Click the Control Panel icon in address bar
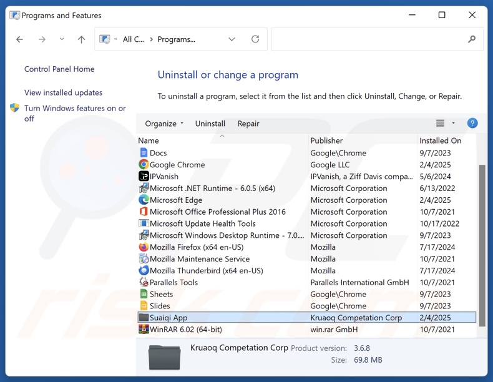The image size is (493, 382). click(x=105, y=39)
